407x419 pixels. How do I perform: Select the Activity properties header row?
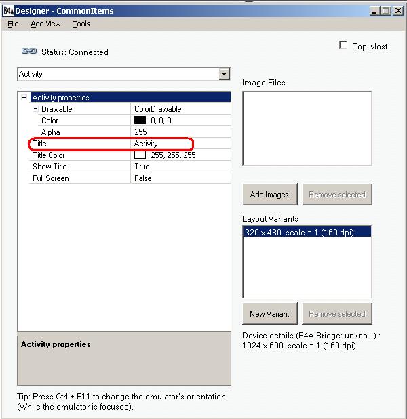click(130, 98)
